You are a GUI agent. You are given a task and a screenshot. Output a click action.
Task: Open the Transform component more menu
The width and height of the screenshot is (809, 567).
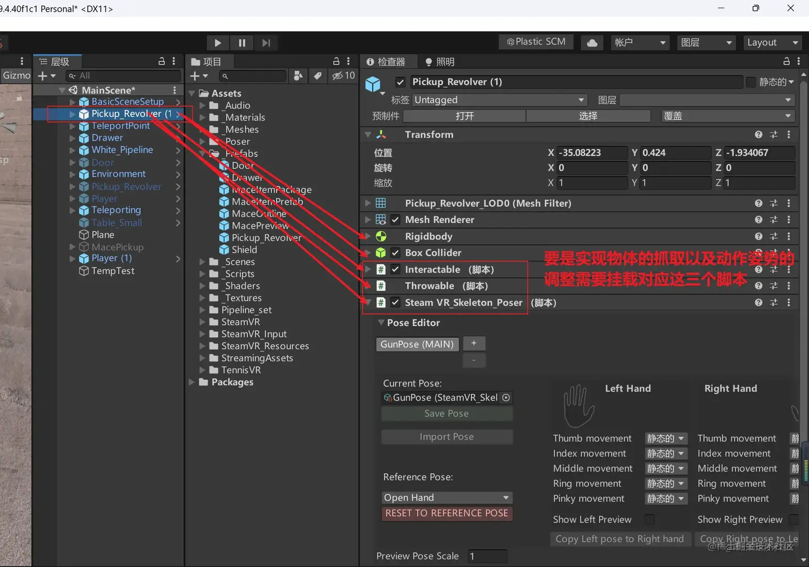click(x=789, y=135)
